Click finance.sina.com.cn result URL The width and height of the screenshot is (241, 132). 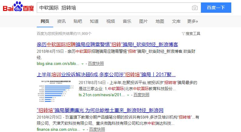coord(58,129)
